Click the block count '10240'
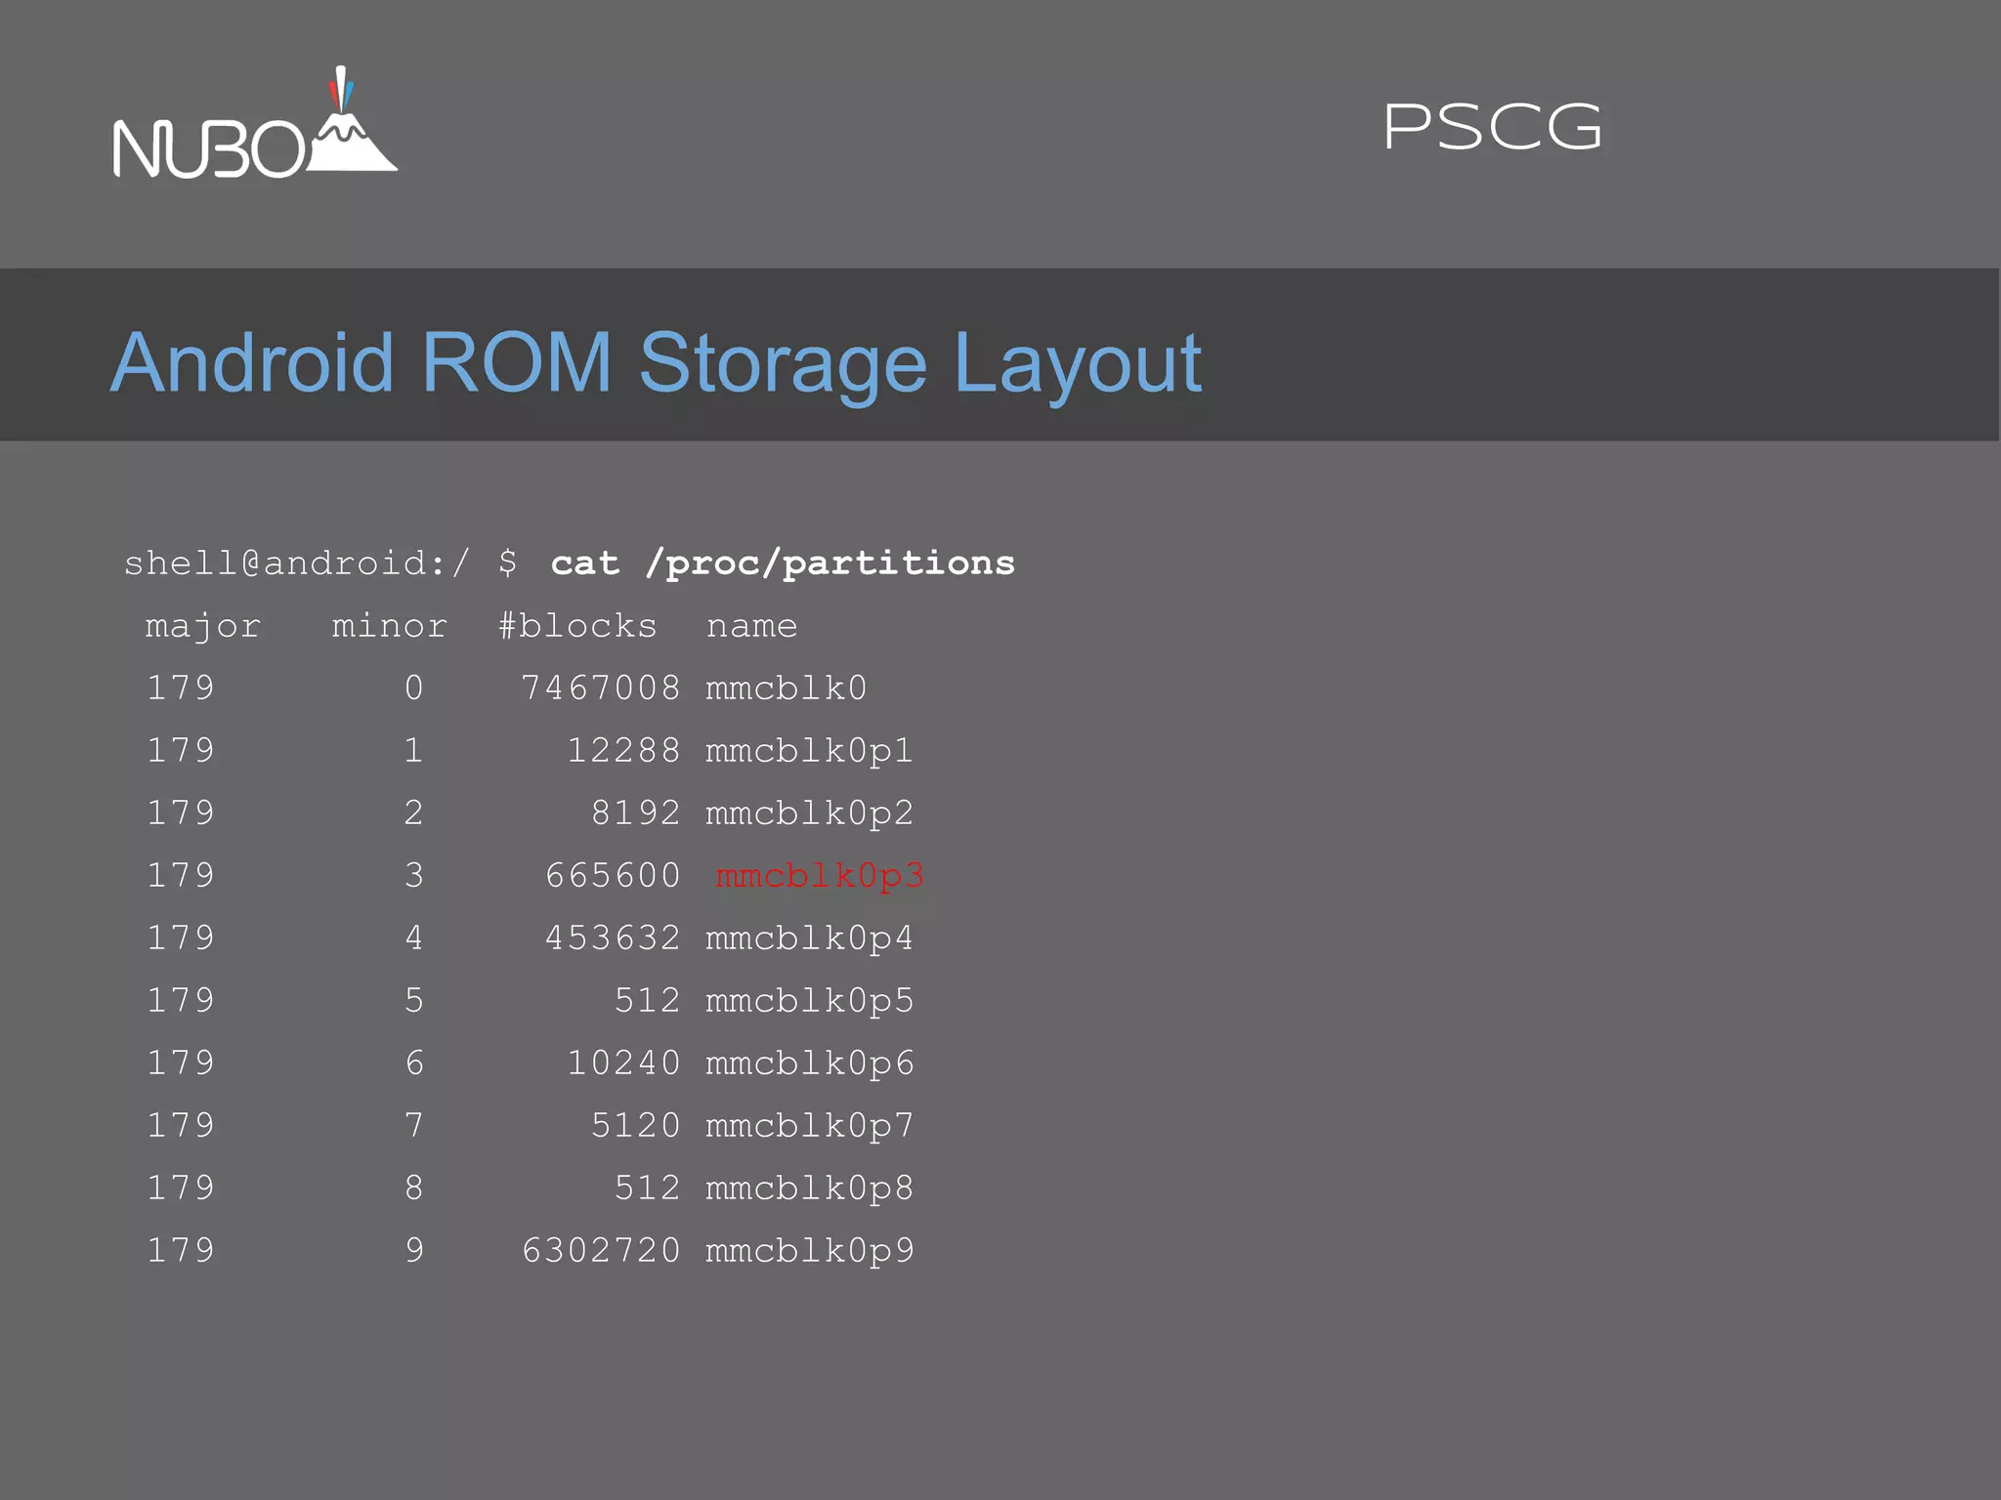This screenshot has height=1500, width=2001. [624, 1062]
